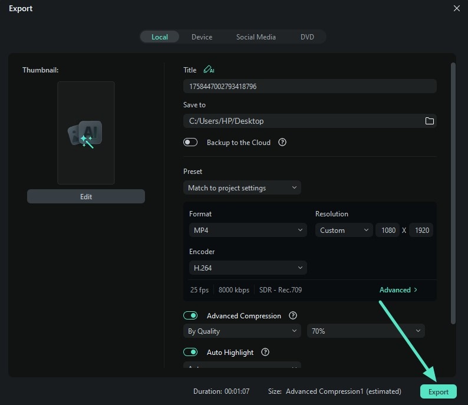This screenshot has width=468, height=405.
Task: Click the AI title generator pencil icon
Action: (x=209, y=70)
